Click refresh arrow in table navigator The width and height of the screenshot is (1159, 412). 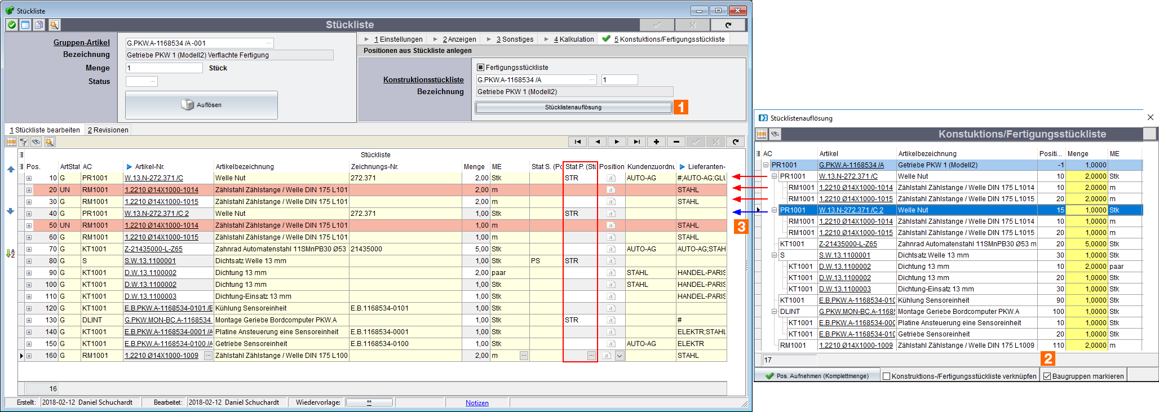(x=735, y=142)
